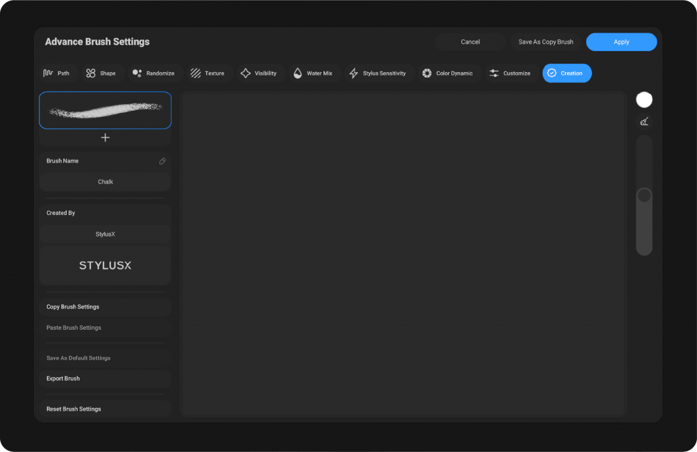Image resolution: width=697 pixels, height=452 pixels.
Task: Select the Texture tab
Action: click(208, 73)
